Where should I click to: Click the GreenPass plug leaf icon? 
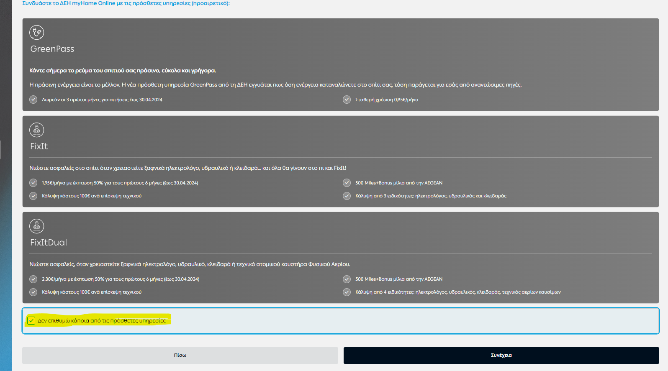(37, 33)
